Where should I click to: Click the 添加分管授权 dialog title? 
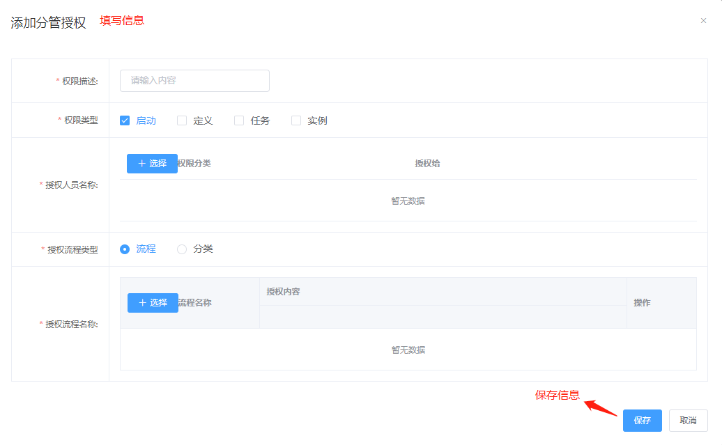tap(49, 23)
